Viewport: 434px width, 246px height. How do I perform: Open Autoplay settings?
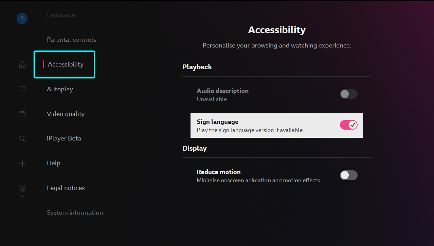click(x=60, y=89)
